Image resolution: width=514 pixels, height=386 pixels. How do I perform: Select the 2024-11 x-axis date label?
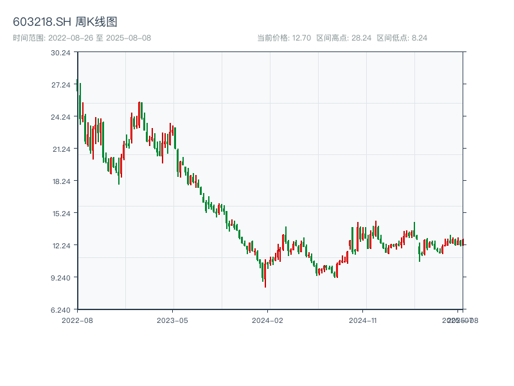364,320
